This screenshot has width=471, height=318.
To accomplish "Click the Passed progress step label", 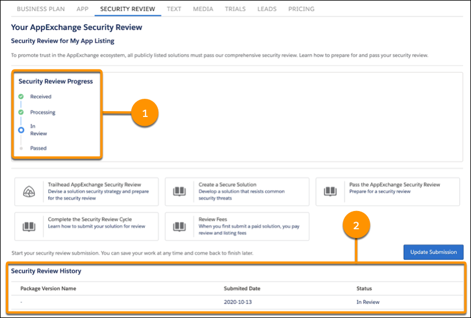I will [38, 148].
